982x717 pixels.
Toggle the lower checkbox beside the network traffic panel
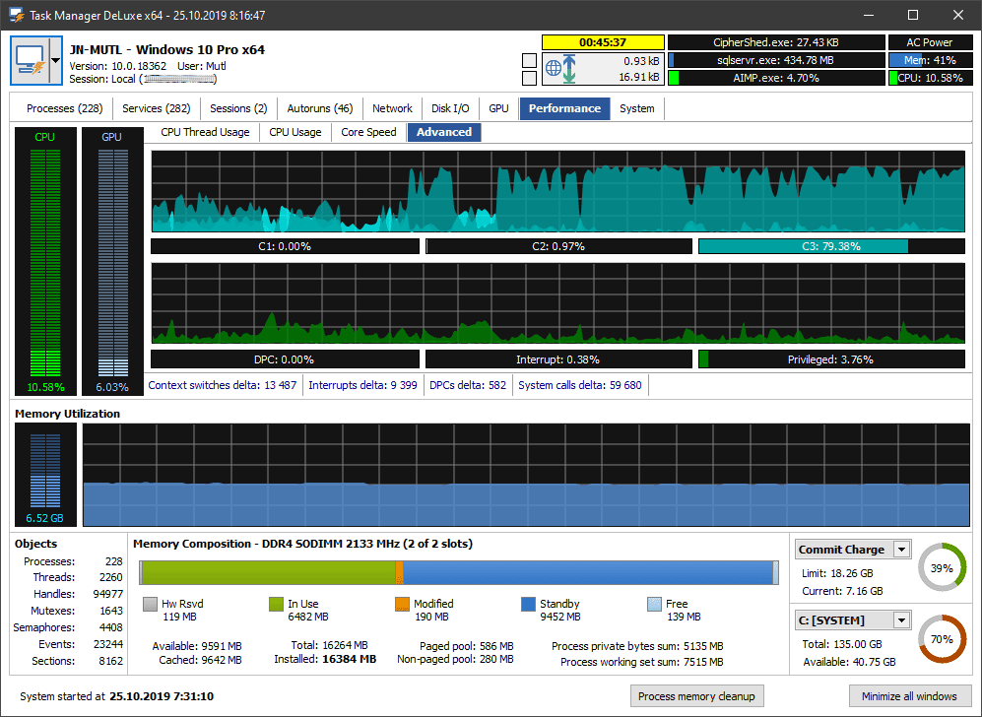pos(528,79)
